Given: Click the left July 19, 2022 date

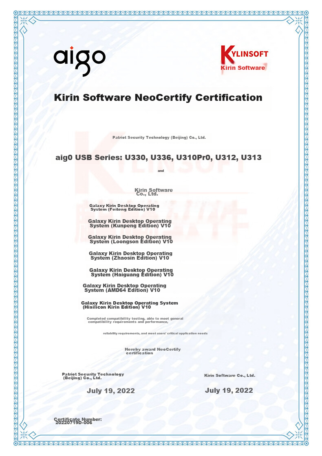Looking at the screenshot, I should [111, 391].
